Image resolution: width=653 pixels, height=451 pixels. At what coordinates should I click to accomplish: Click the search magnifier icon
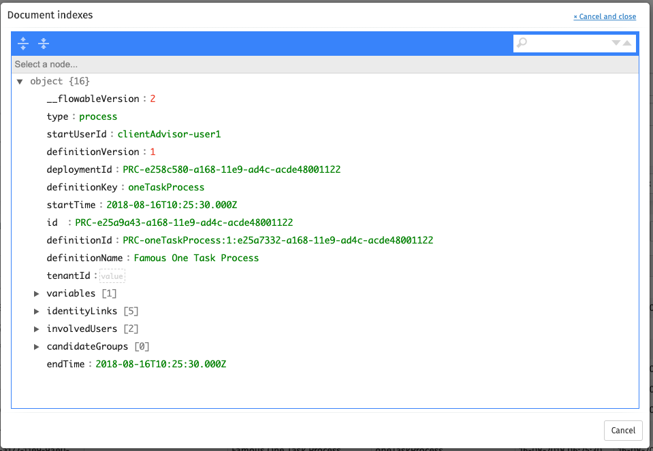click(x=522, y=44)
